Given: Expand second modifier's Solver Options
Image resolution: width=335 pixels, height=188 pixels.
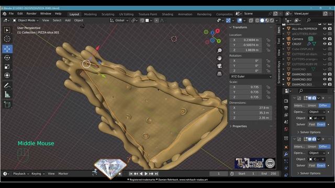Looking at the screenshot, I should 309,173.
